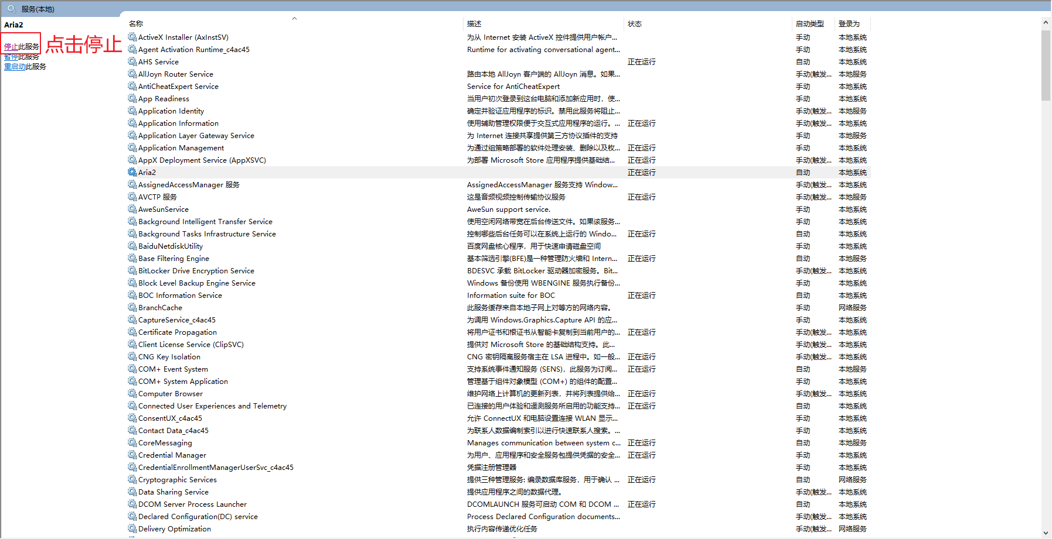Click the Computer Browser service icon
The height and width of the screenshot is (539, 1052).
click(x=132, y=393)
